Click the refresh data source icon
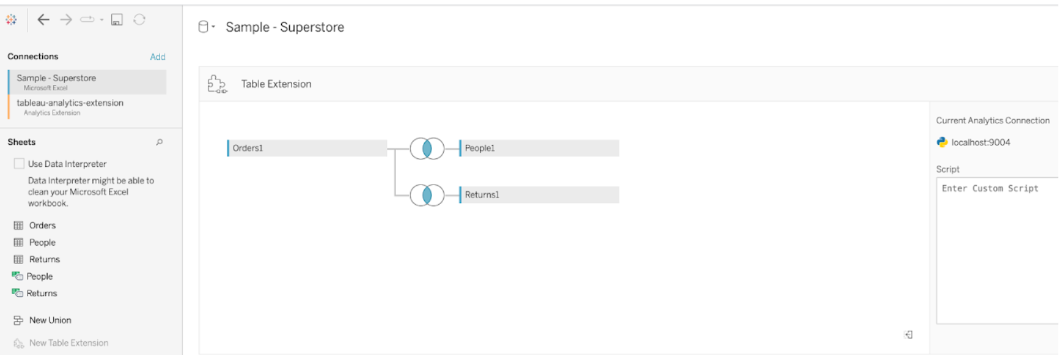 pos(139,20)
